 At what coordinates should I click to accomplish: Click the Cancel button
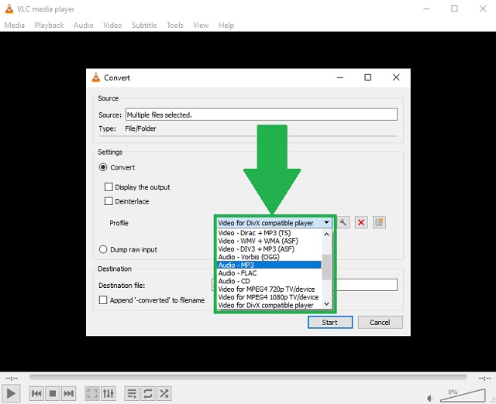click(380, 322)
